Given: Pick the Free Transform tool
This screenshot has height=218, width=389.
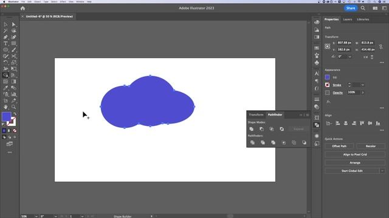Looking at the screenshot, I should [x=13, y=69].
